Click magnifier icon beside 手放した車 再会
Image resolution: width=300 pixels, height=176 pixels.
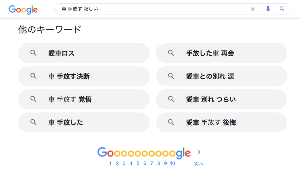(171, 53)
